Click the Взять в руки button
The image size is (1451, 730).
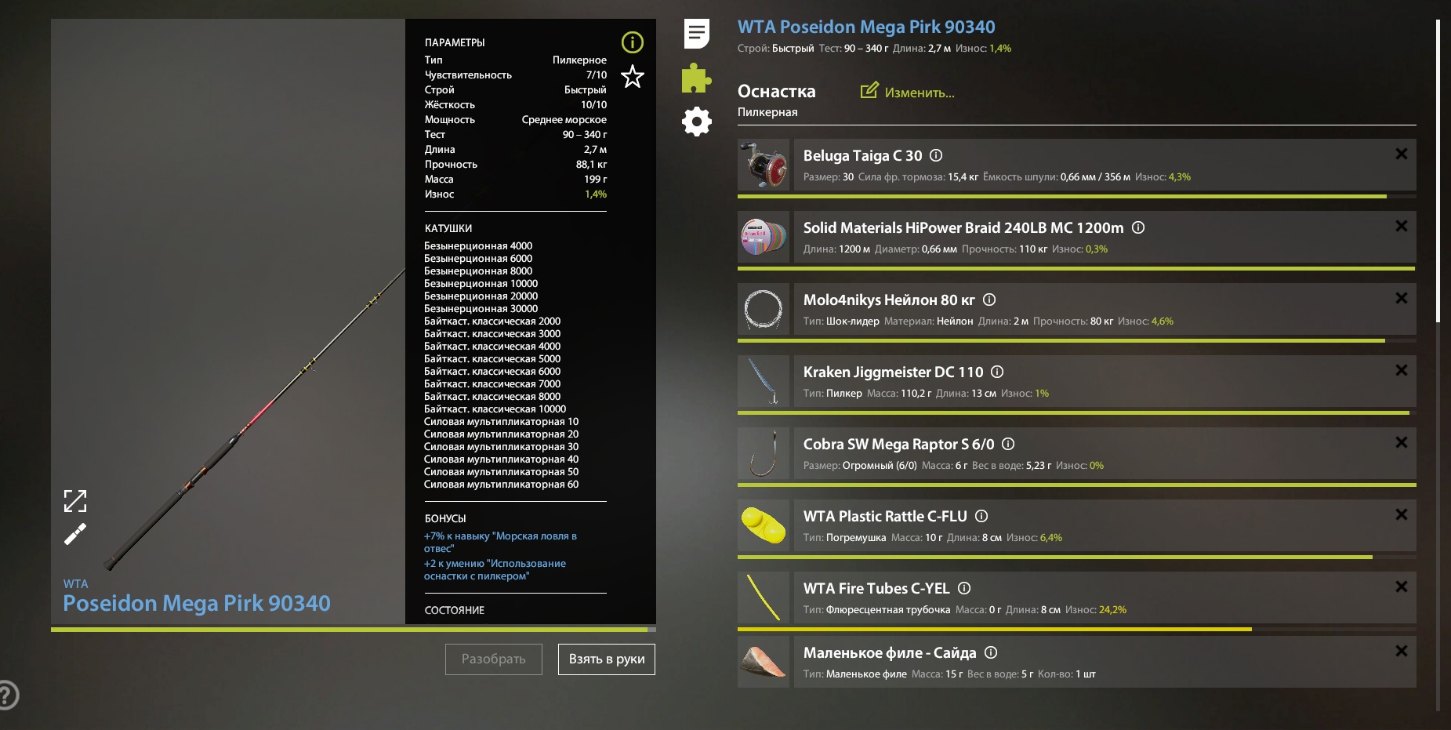coord(607,659)
